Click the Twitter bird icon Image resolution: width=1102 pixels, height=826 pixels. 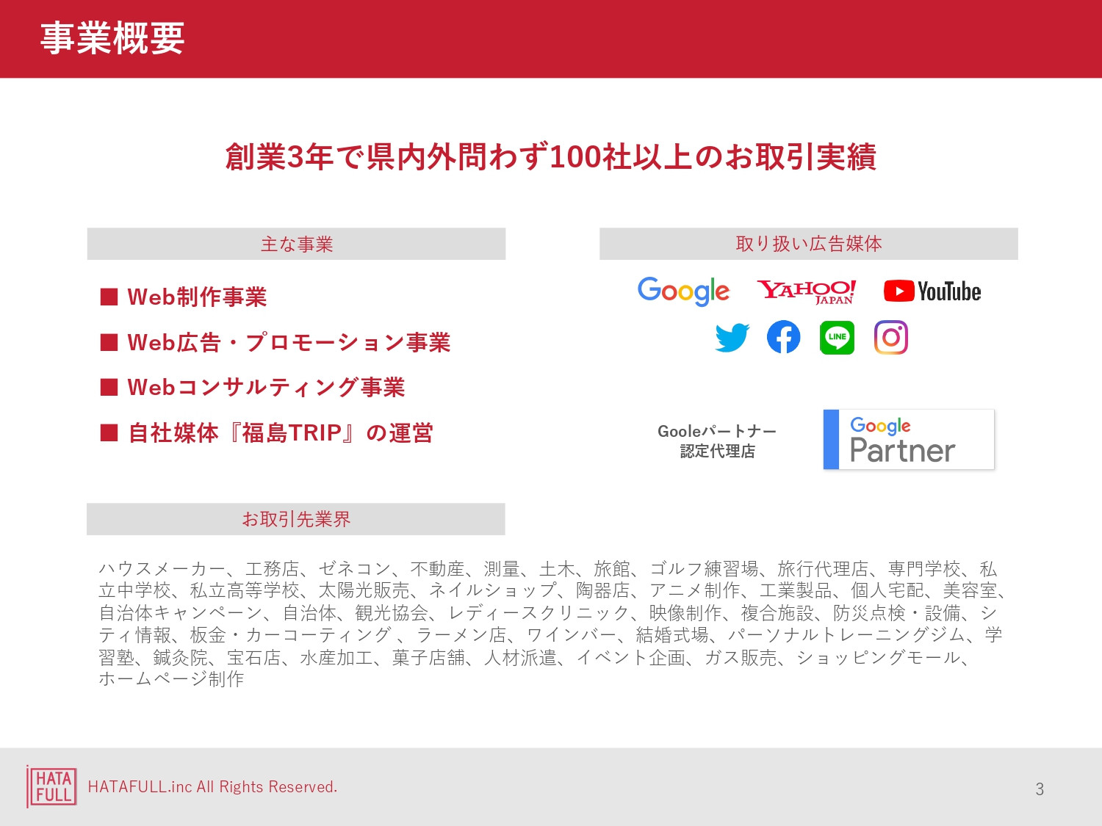tap(731, 337)
